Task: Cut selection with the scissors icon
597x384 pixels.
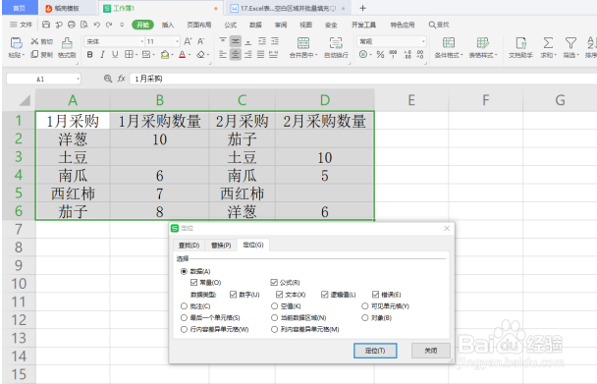Action: tap(34, 41)
